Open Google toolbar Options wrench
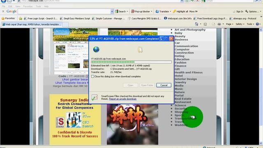The width and height of the screenshot is (263, 148). [x=253, y=12]
